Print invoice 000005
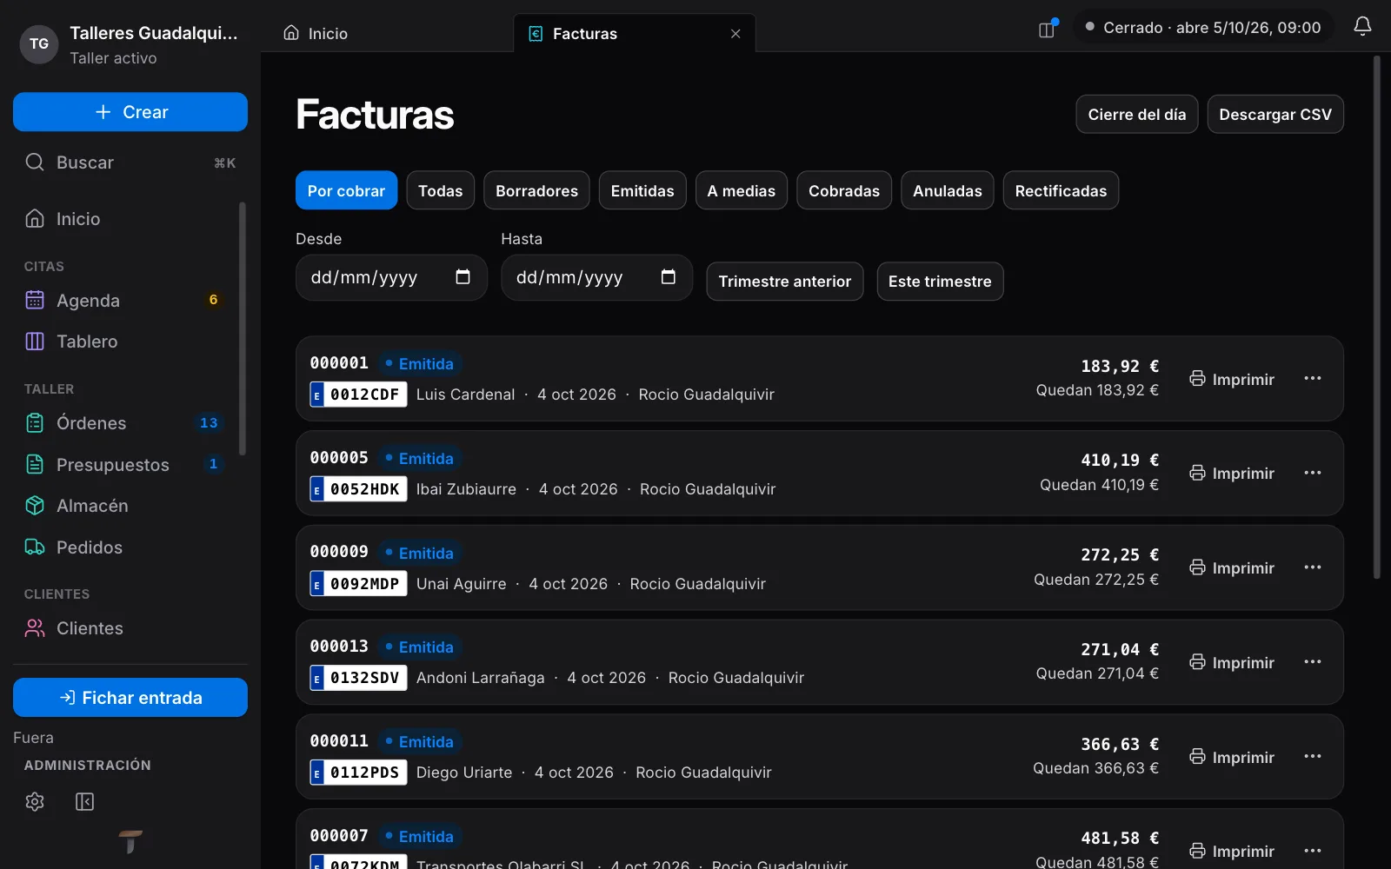The image size is (1391, 869). 1232,474
